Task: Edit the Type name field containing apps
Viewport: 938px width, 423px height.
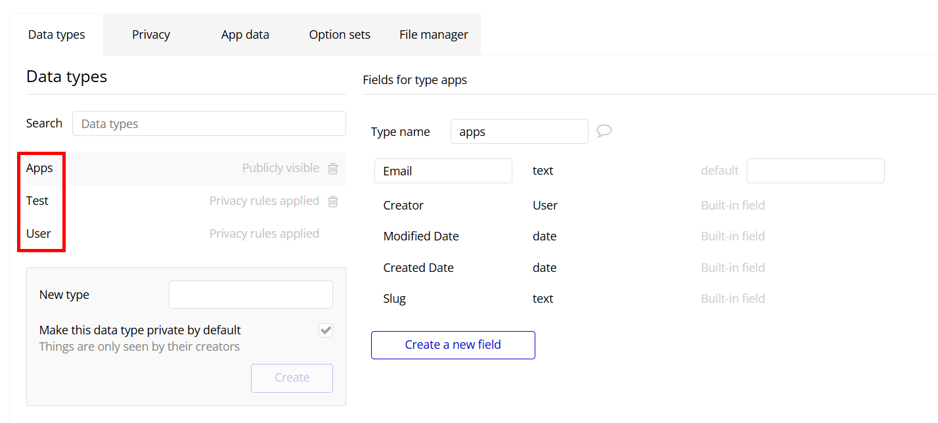Action: pyautogui.click(x=519, y=131)
